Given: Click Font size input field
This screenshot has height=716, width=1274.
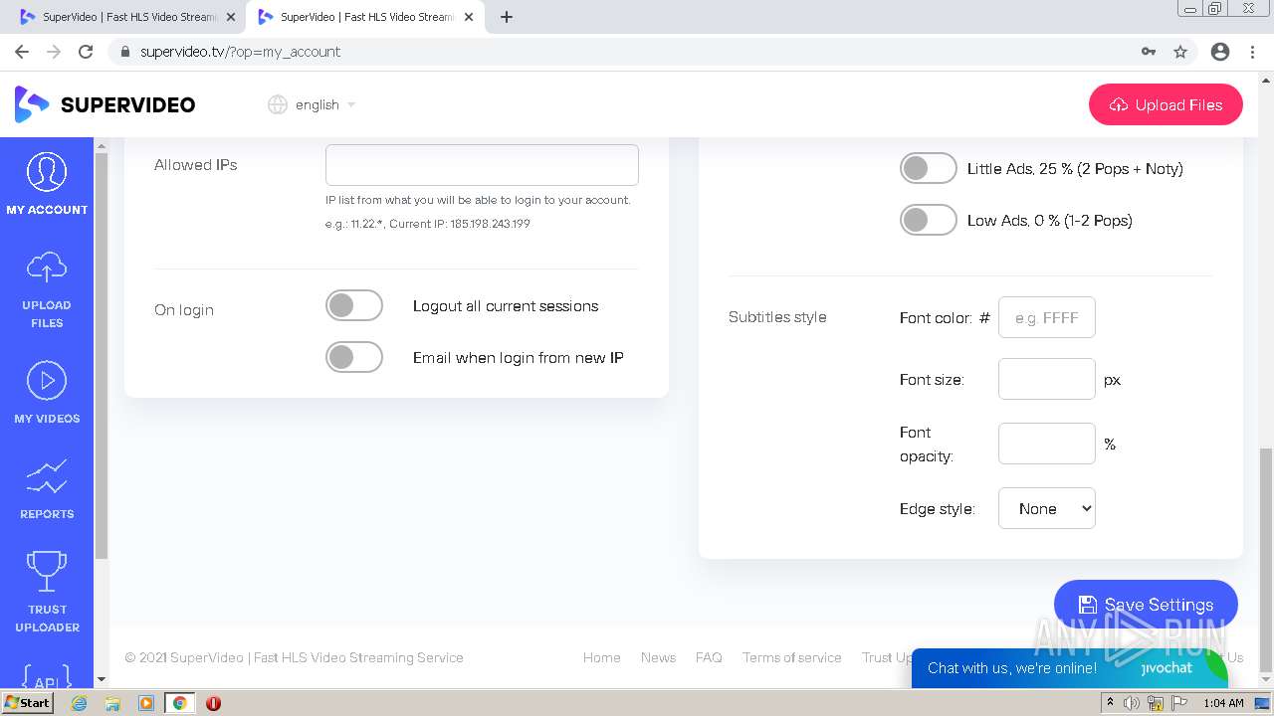Looking at the screenshot, I should pos(1046,379).
